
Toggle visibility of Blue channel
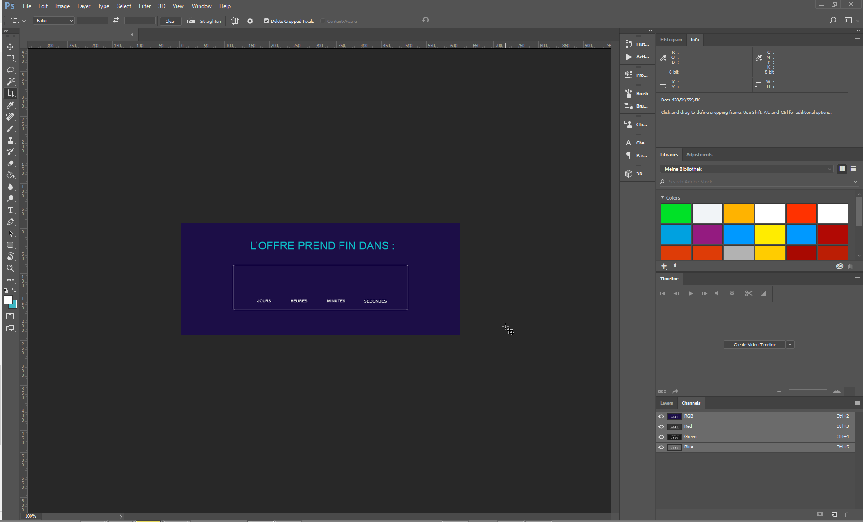[661, 447]
